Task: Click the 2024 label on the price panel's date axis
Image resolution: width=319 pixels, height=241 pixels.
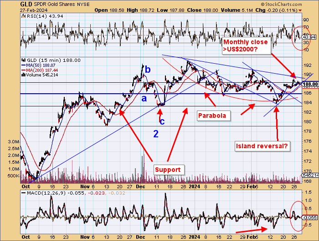Action: click(194, 186)
